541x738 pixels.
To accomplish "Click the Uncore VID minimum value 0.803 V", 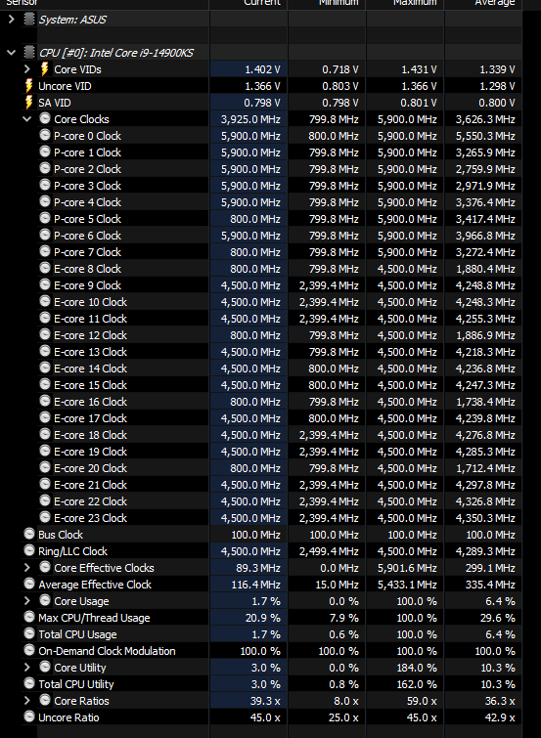I will [x=340, y=86].
